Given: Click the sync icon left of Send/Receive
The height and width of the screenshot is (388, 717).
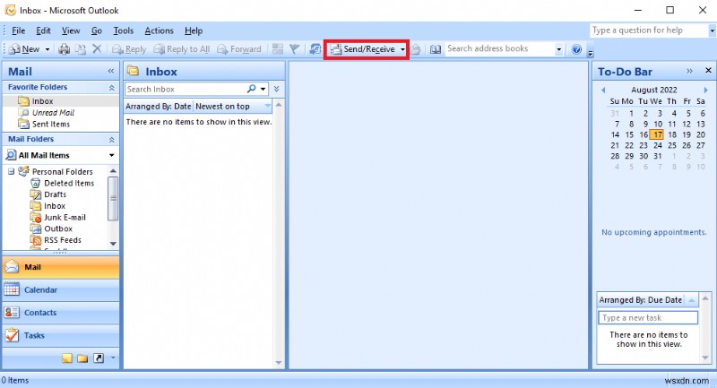Looking at the screenshot, I should pyautogui.click(x=315, y=49).
